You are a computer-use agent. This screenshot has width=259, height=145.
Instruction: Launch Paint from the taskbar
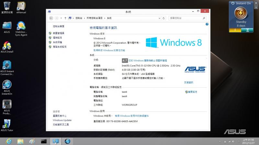(32, 141)
